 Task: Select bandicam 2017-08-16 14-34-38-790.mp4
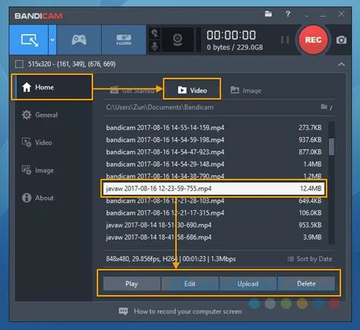(214, 176)
